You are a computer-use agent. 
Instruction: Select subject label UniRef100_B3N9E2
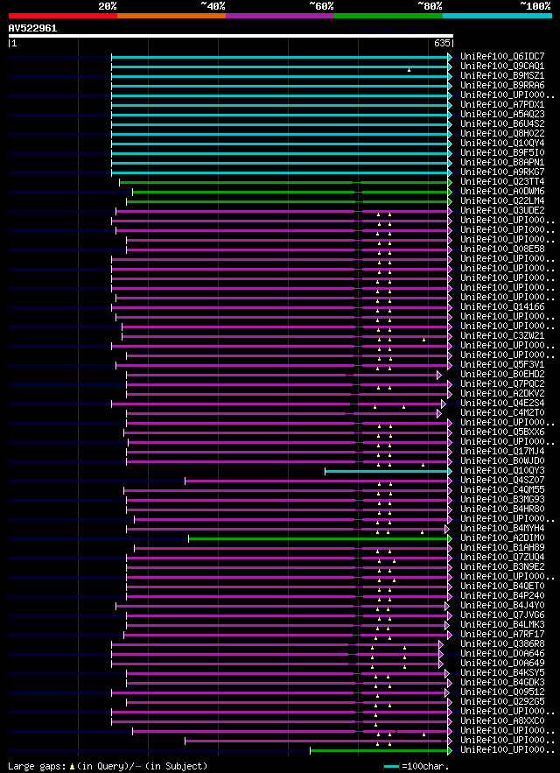502,567
